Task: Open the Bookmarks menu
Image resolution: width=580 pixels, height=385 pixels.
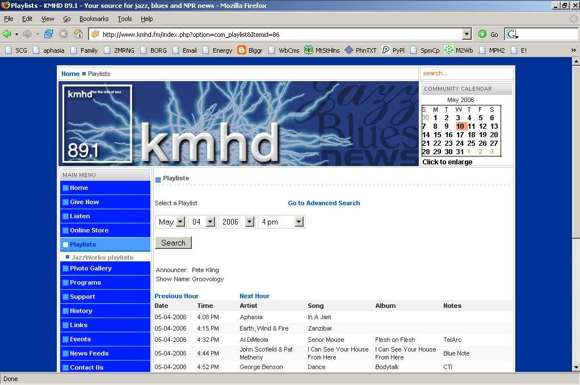Action: [x=94, y=18]
